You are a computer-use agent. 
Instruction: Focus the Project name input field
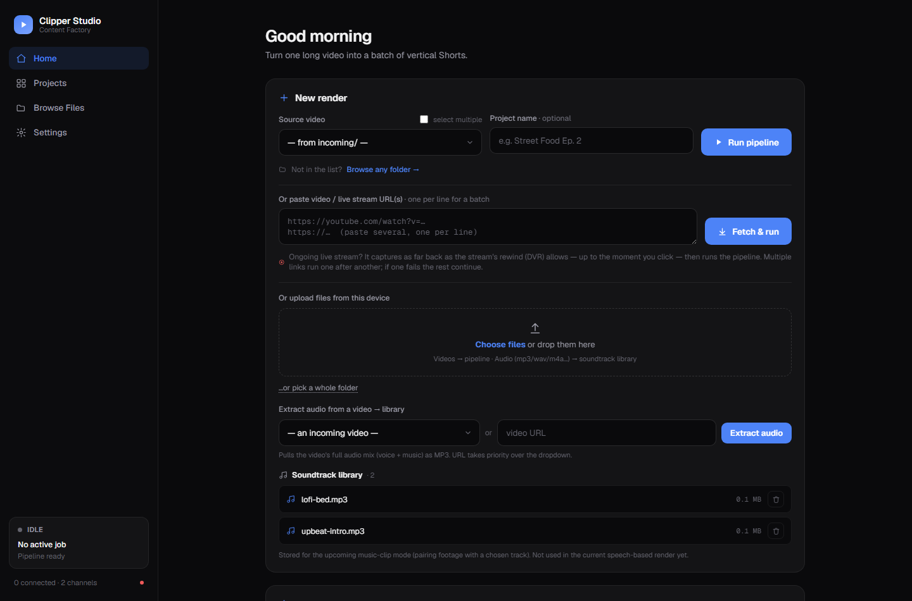pos(592,140)
